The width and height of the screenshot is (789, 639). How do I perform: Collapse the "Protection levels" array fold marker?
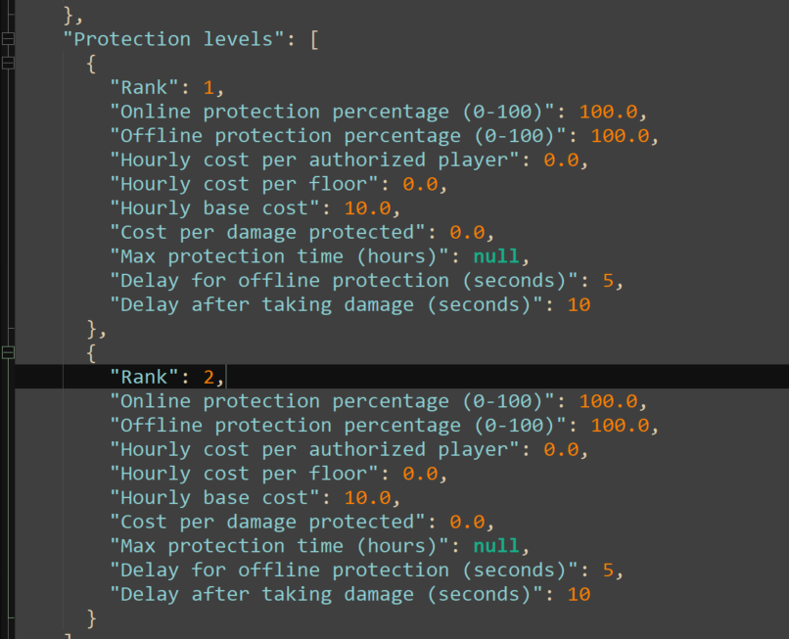coord(8,39)
